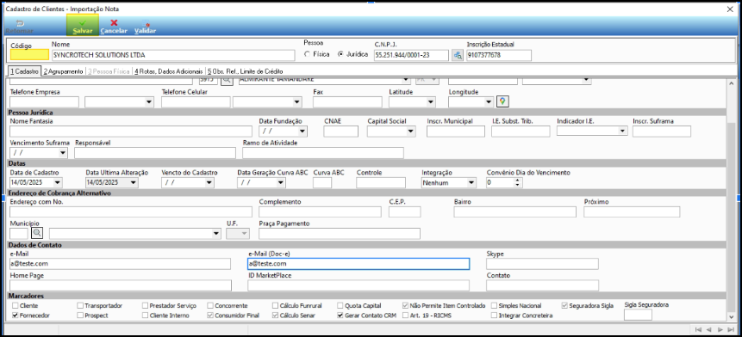
Task: Enable the Concorrente checkbox
Action: [210, 306]
